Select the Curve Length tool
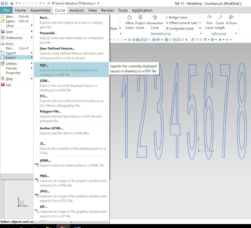 tap(220, 22)
